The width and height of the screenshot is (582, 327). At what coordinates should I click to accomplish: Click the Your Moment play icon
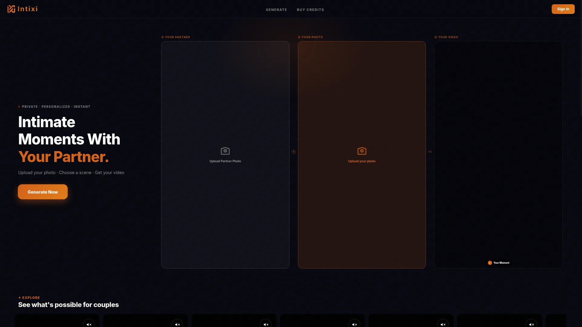pyautogui.click(x=490, y=263)
